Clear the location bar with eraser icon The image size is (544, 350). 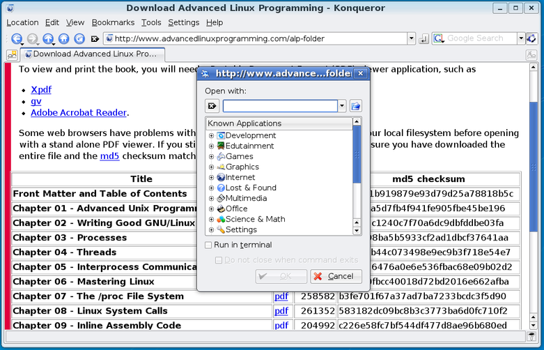coord(95,38)
